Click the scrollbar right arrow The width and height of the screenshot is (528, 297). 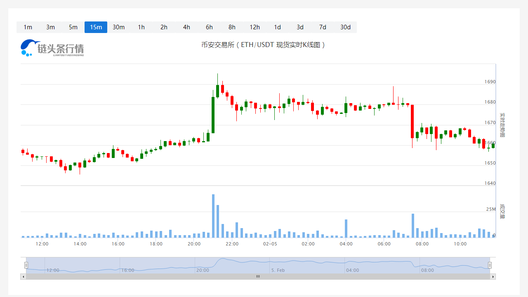point(493,276)
